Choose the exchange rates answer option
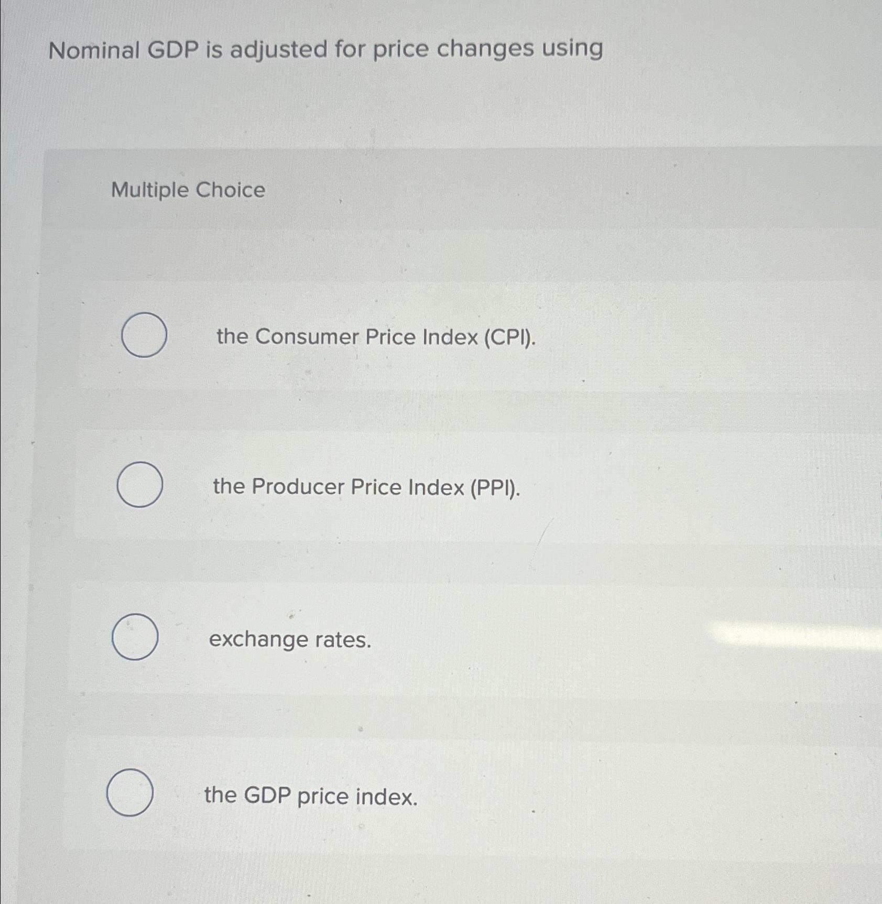 click(290, 640)
